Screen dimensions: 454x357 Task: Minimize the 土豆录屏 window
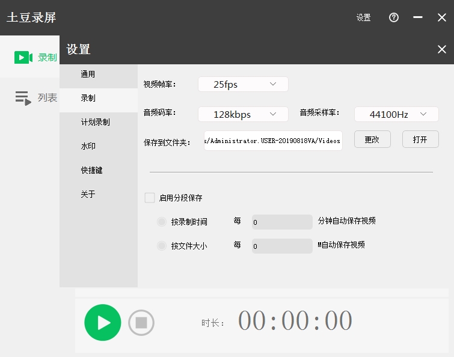(x=418, y=17)
